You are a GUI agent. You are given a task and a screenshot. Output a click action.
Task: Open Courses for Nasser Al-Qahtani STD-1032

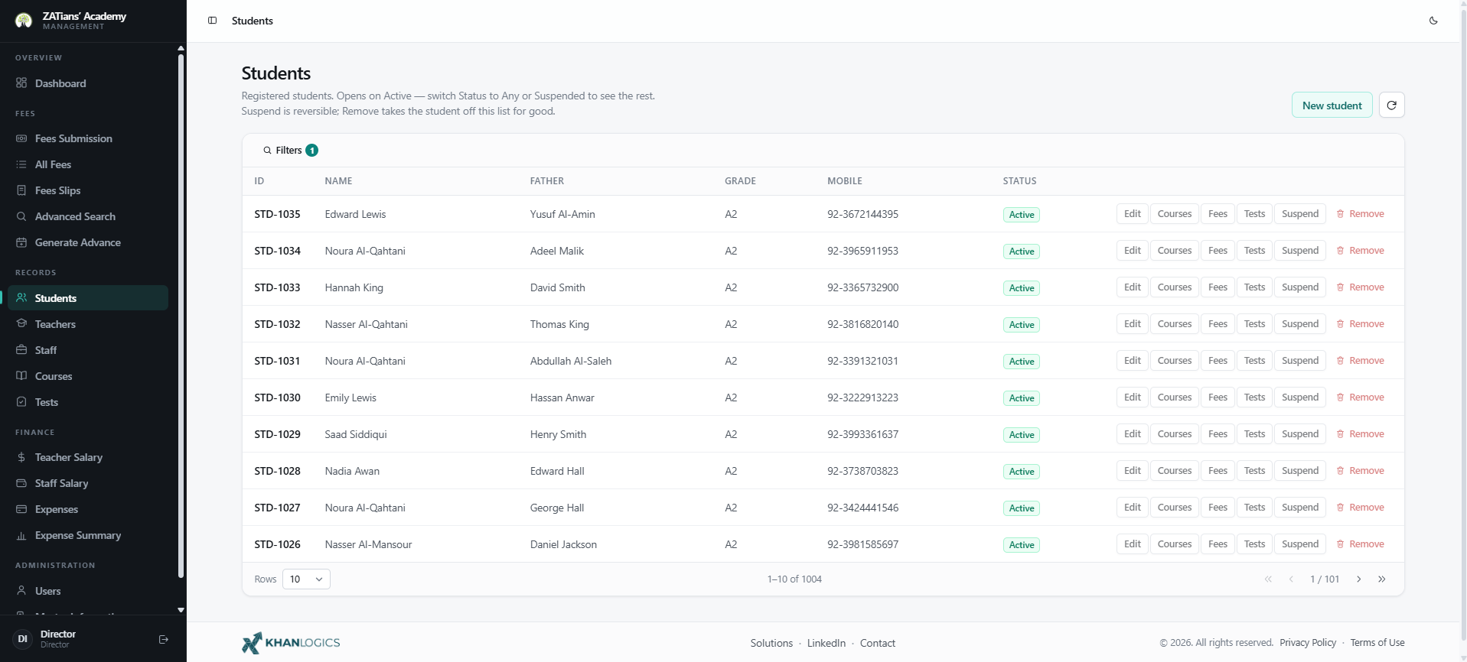1175,324
